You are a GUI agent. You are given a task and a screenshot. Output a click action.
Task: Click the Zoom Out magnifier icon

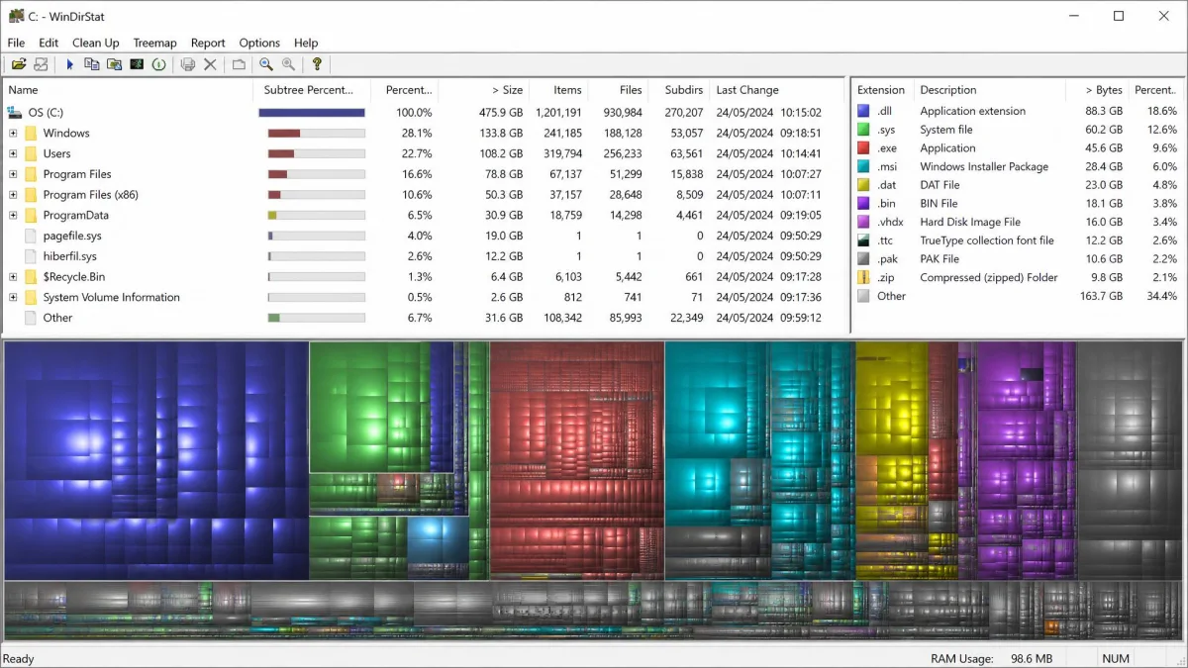[288, 64]
